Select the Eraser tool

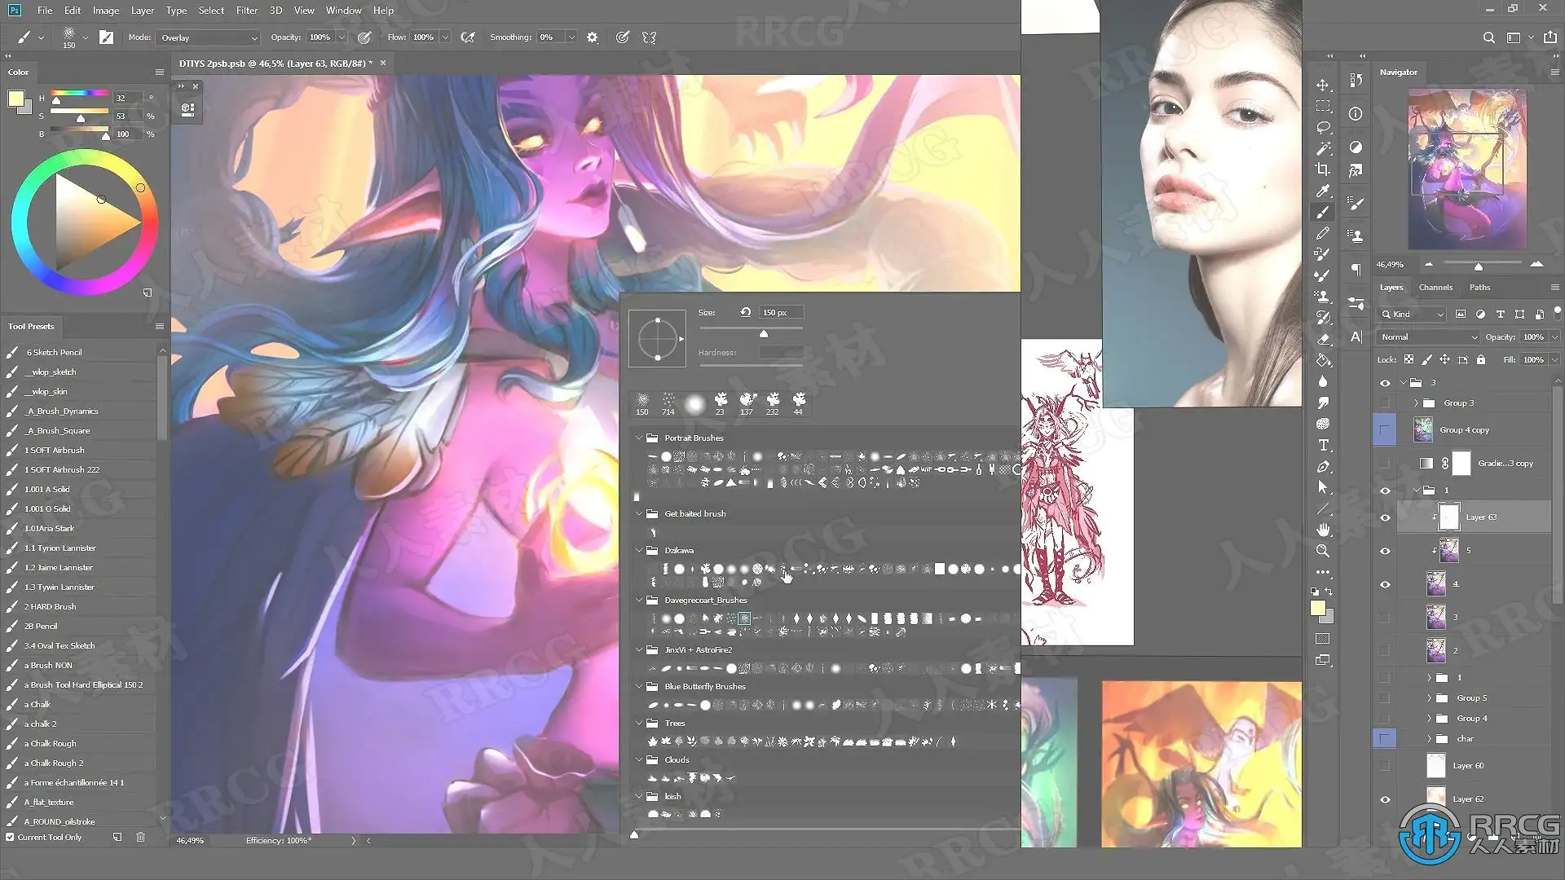click(1323, 339)
